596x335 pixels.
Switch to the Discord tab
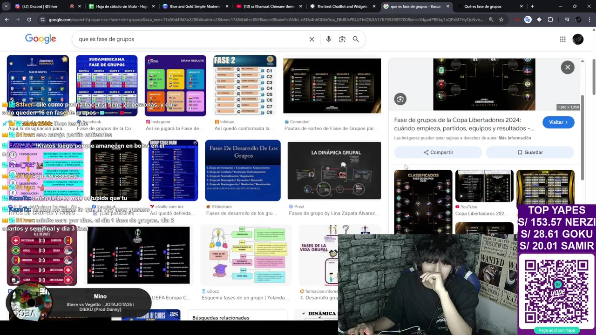coord(42,7)
